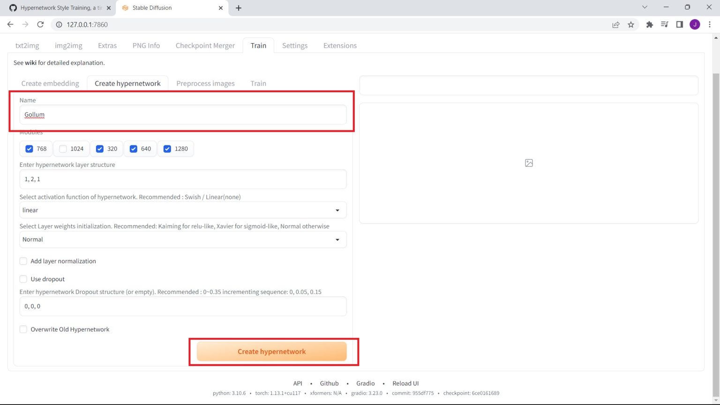Image resolution: width=720 pixels, height=405 pixels.
Task: Open the browser extensions puzzle icon
Action: [649, 24]
